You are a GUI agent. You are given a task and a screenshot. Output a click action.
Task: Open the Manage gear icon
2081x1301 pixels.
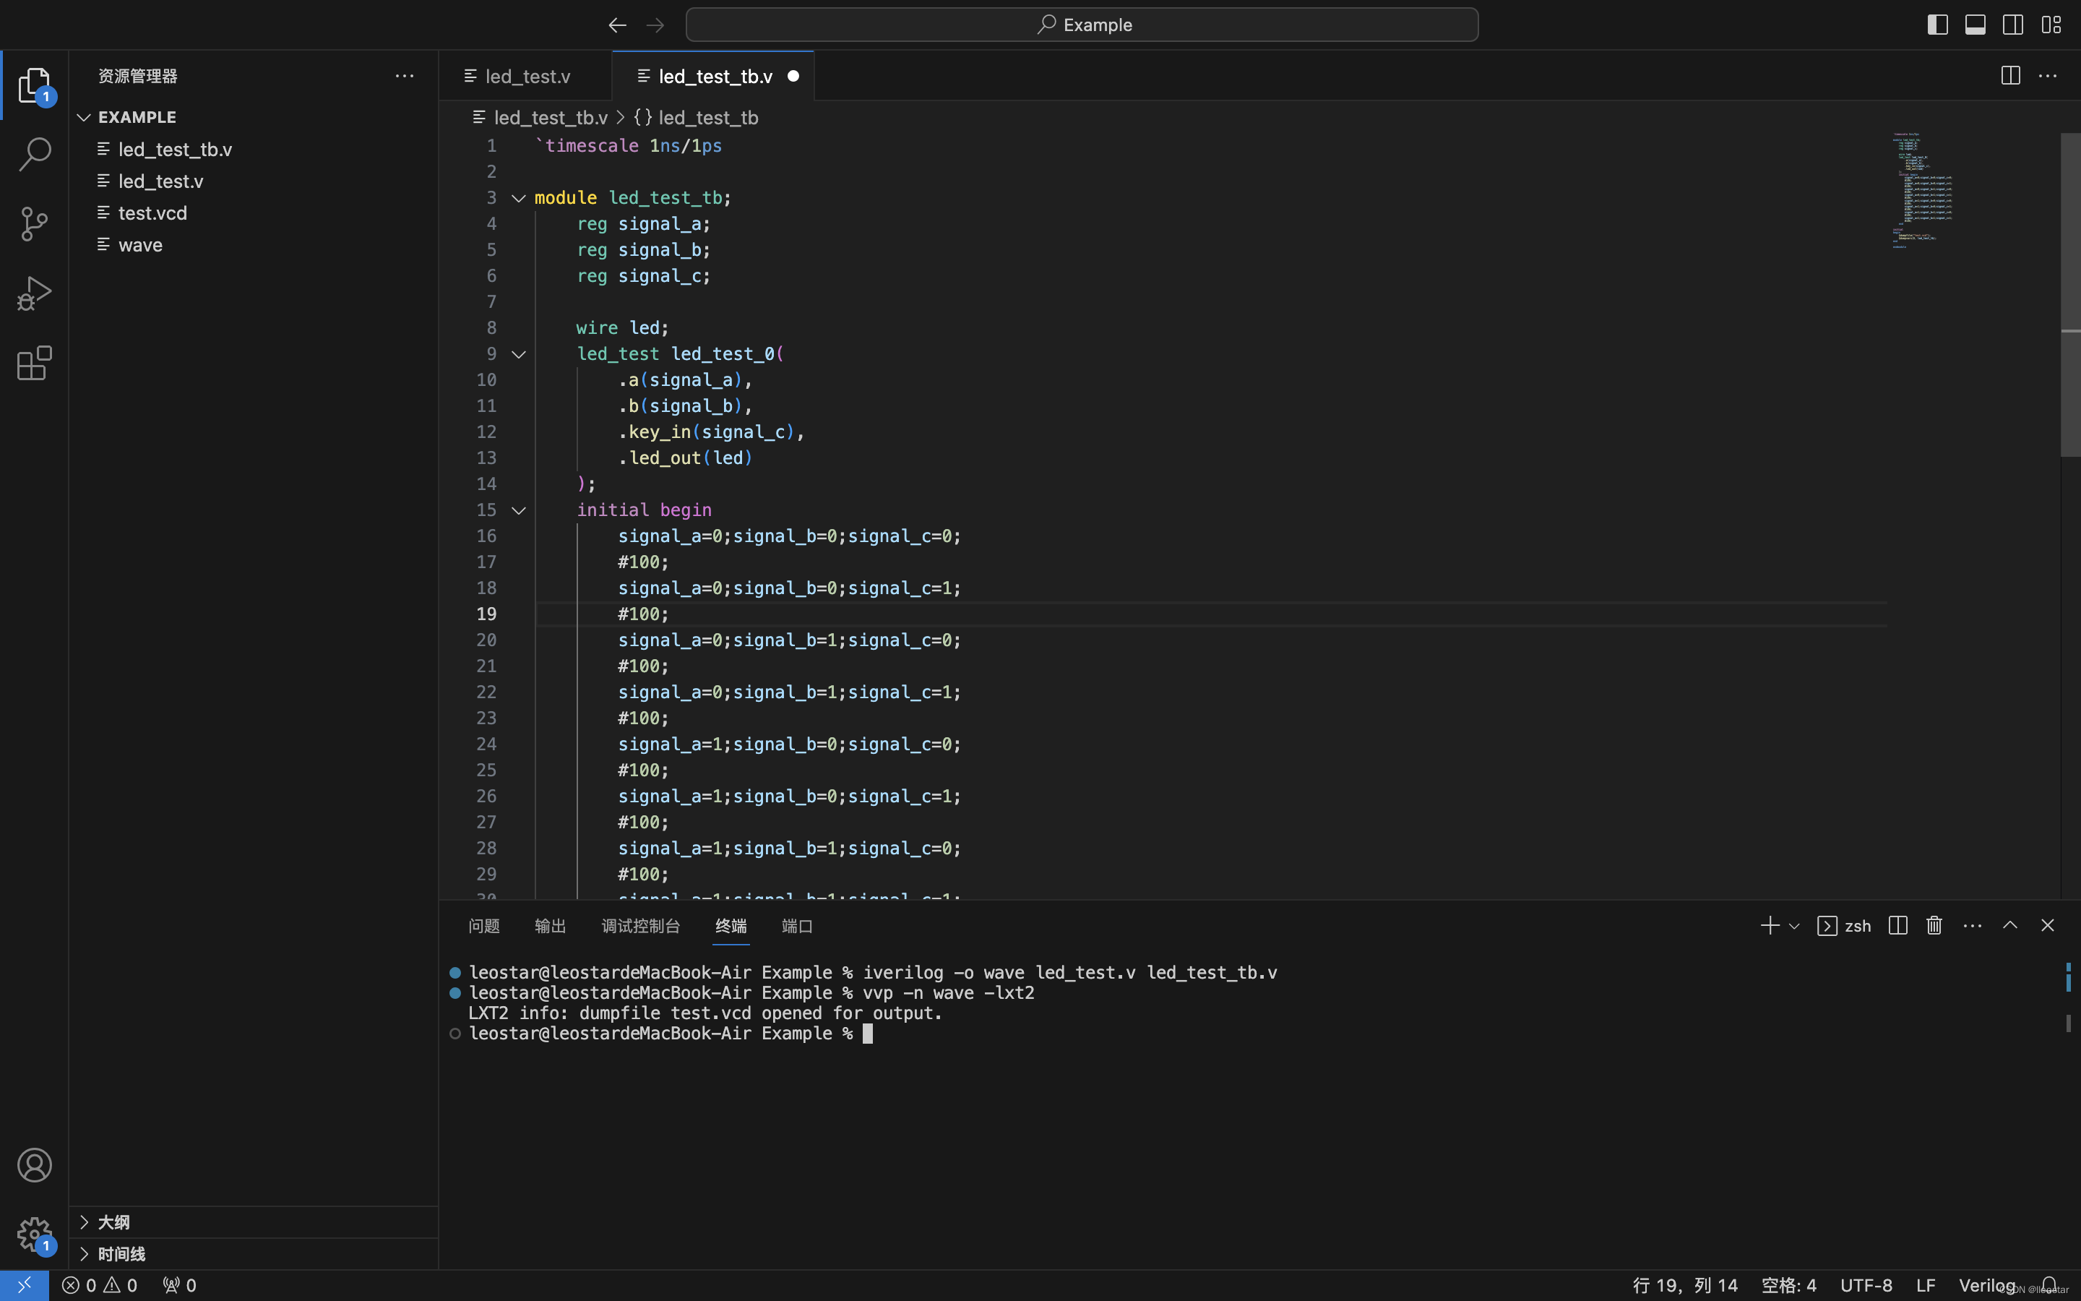click(35, 1235)
